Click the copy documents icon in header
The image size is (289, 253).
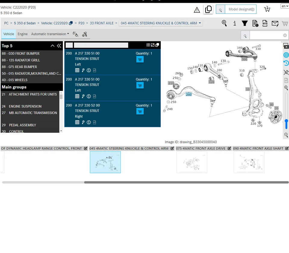208,9
